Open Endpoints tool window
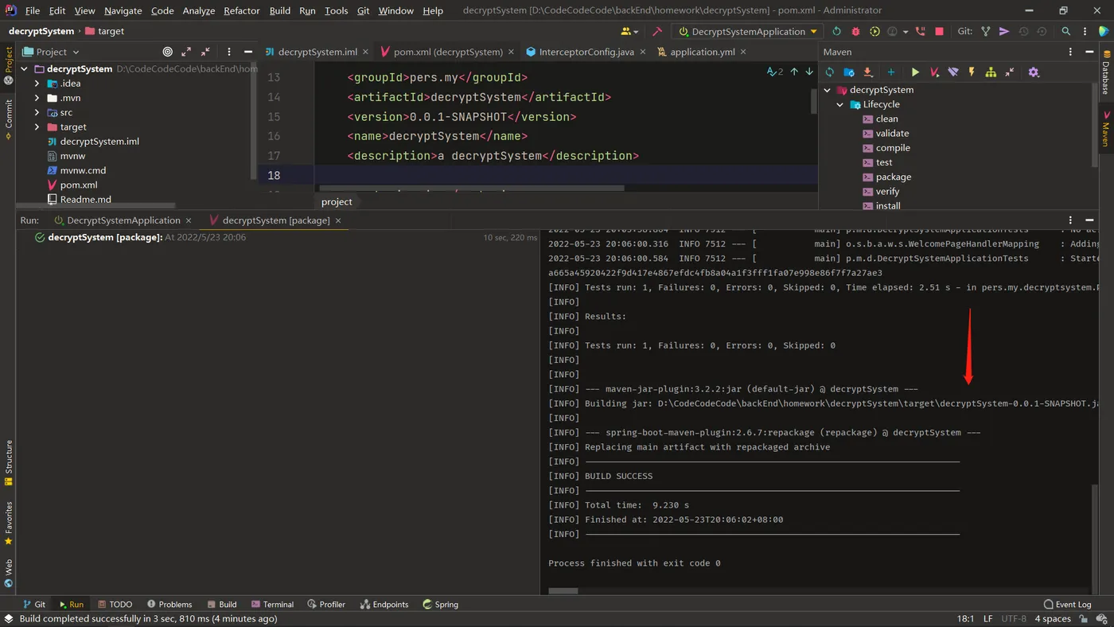Image resolution: width=1114 pixels, height=627 pixels. point(384,604)
